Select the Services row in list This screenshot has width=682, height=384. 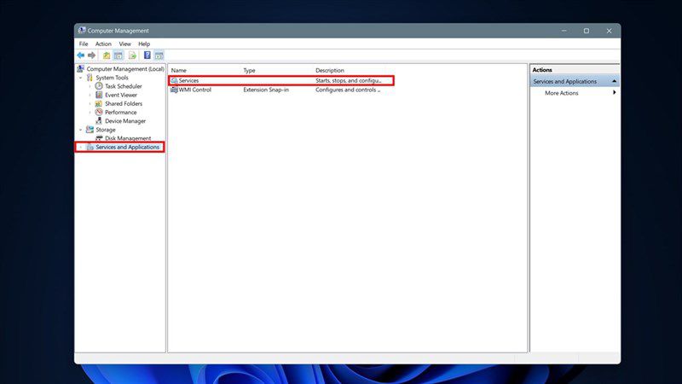click(281, 80)
